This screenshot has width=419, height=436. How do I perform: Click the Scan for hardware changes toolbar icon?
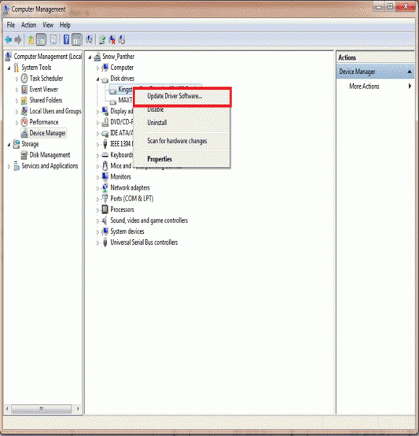click(89, 39)
